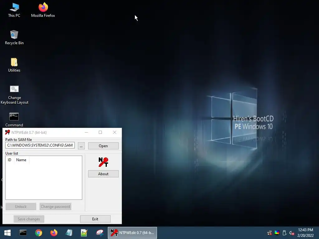Click the NTPWEdit taskbar button
The image size is (319, 239).
coord(132,233)
